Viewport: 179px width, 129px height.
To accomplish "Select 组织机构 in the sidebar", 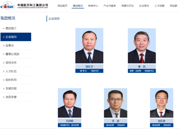I will click(11, 80).
